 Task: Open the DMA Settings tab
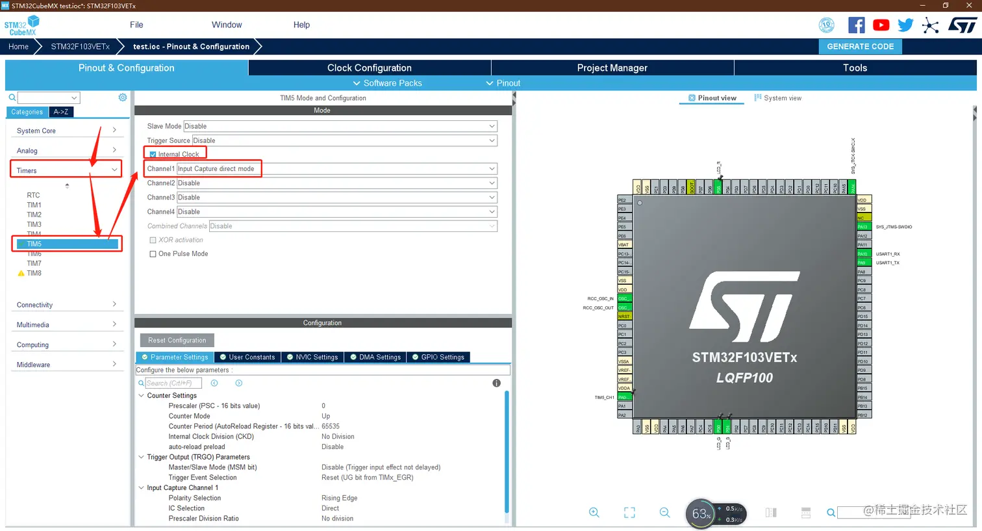(376, 357)
